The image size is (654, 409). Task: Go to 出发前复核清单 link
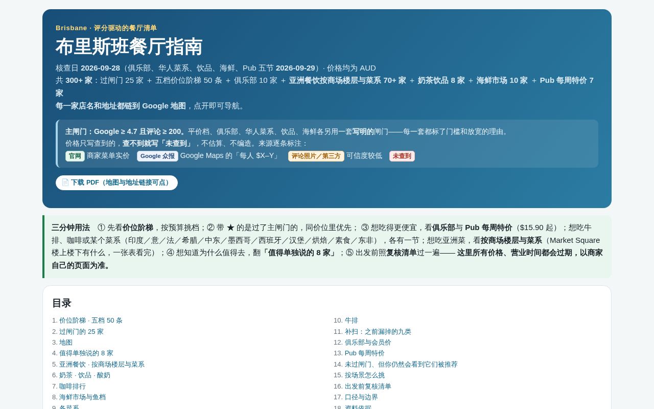click(x=368, y=387)
